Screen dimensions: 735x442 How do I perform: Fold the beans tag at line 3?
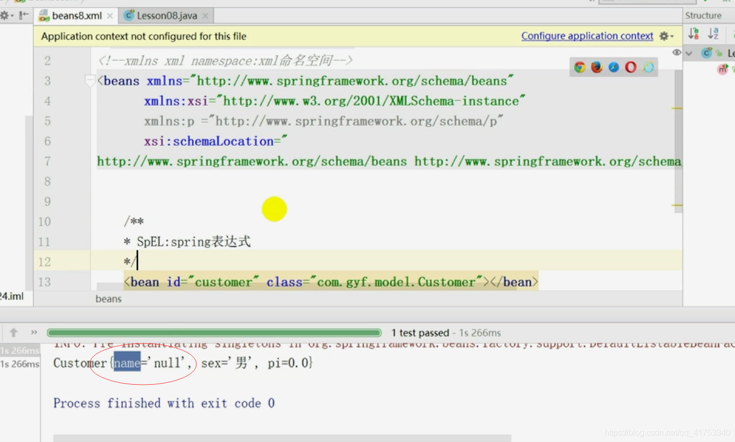pos(90,80)
